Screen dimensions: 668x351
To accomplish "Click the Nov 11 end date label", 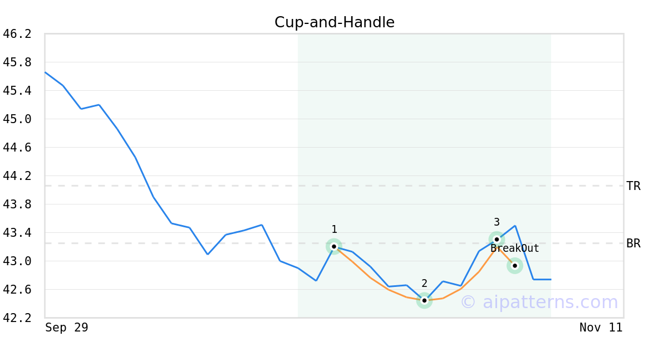I will (601, 328).
